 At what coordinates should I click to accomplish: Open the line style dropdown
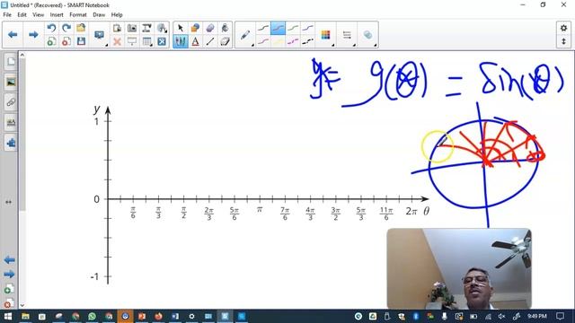pos(348,35)
